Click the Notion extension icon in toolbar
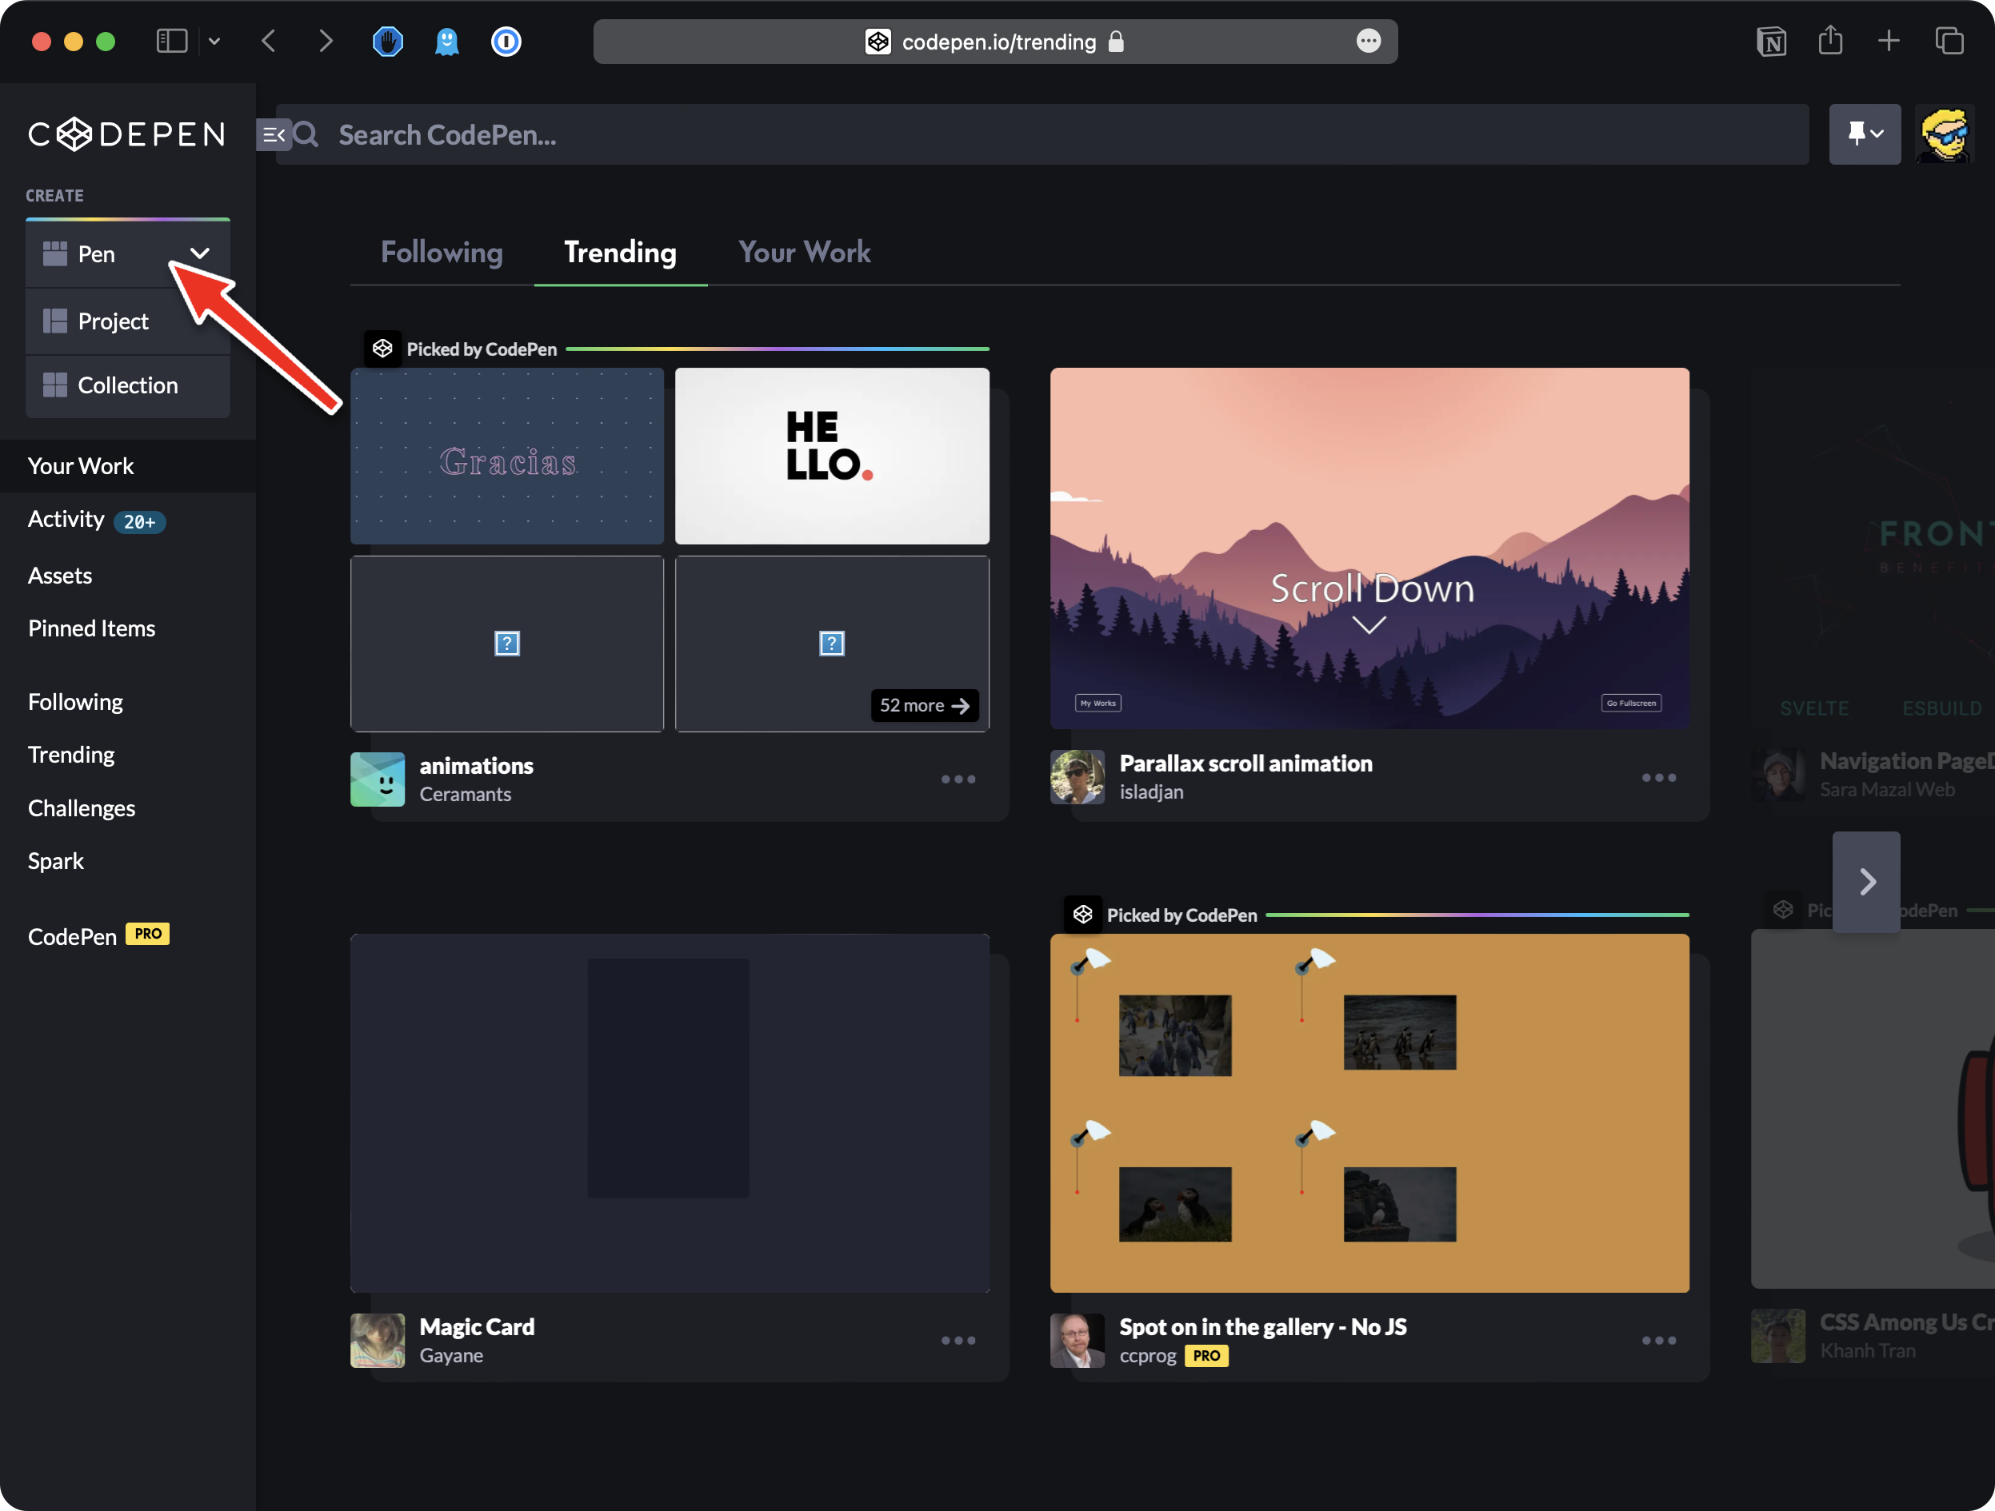The width and height of the screenshot is (1995, 1511). tap(1770, 42)
